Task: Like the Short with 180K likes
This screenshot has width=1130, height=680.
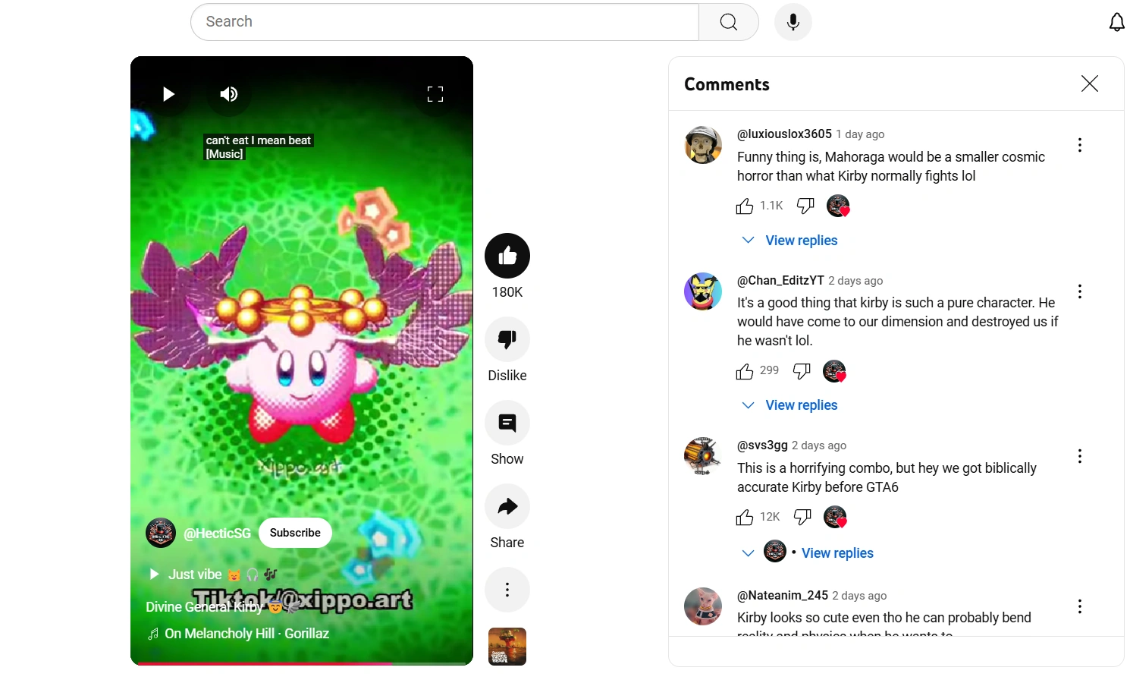Action: (x=507, y=256)
